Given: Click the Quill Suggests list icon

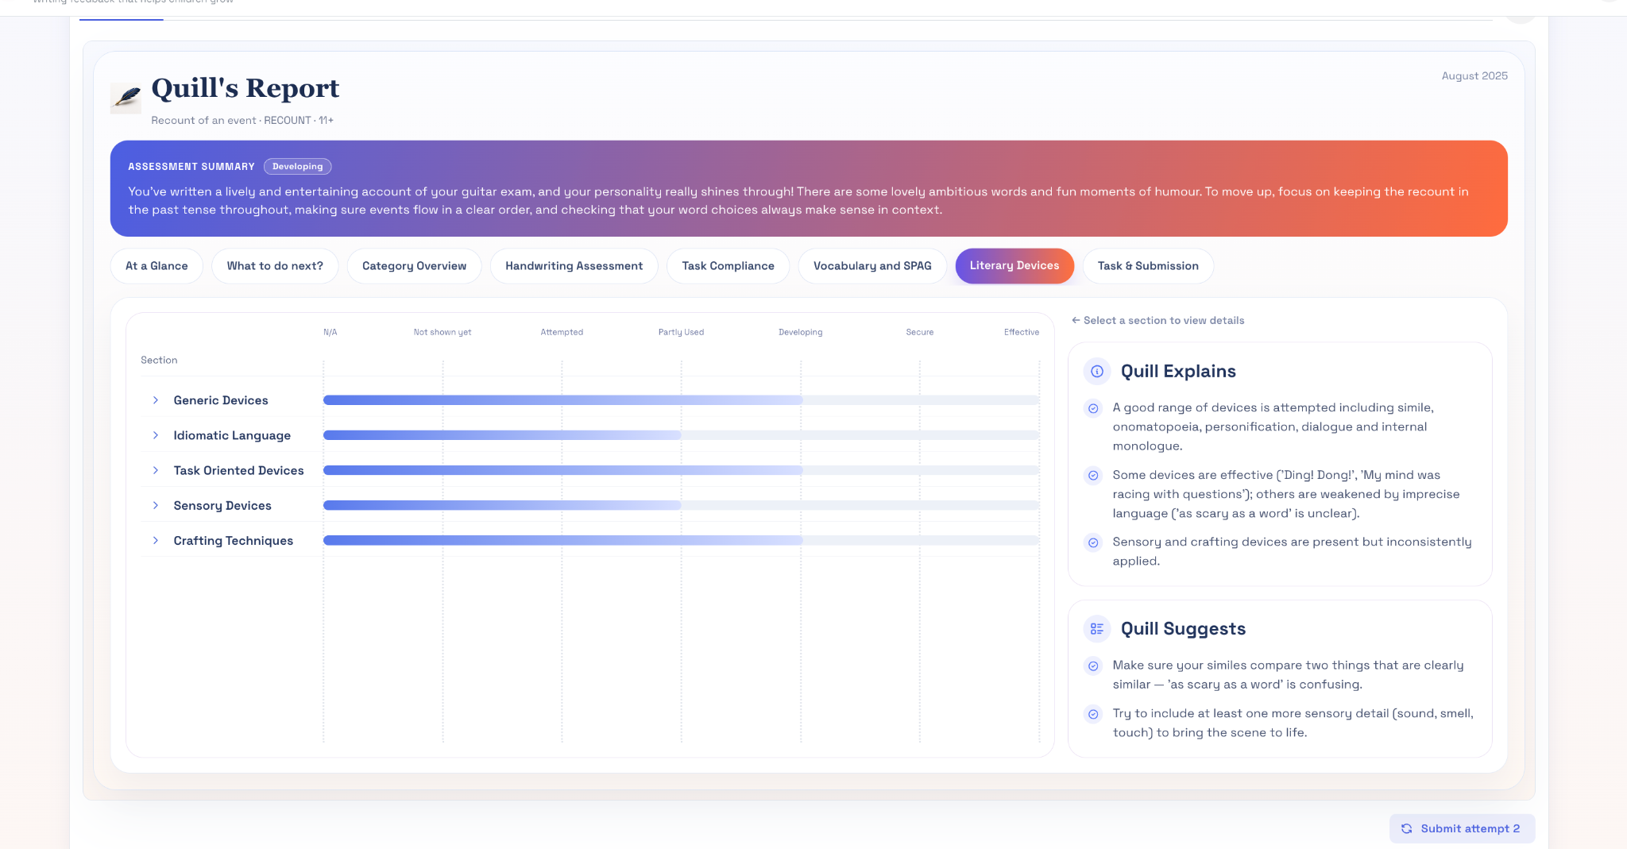Looking at the screenshot, I should pos(1097,628).
